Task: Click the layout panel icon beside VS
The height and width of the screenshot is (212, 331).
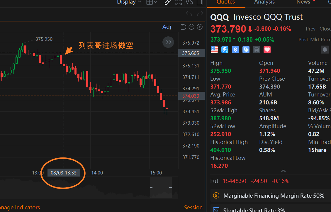Action: pyautogui.click(x=200, y=2)
